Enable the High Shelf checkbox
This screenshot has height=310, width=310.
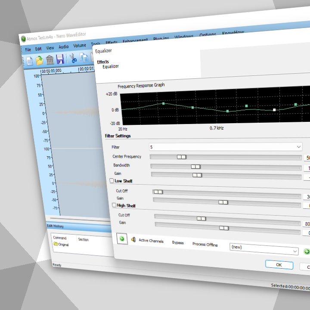coord(114,206)
